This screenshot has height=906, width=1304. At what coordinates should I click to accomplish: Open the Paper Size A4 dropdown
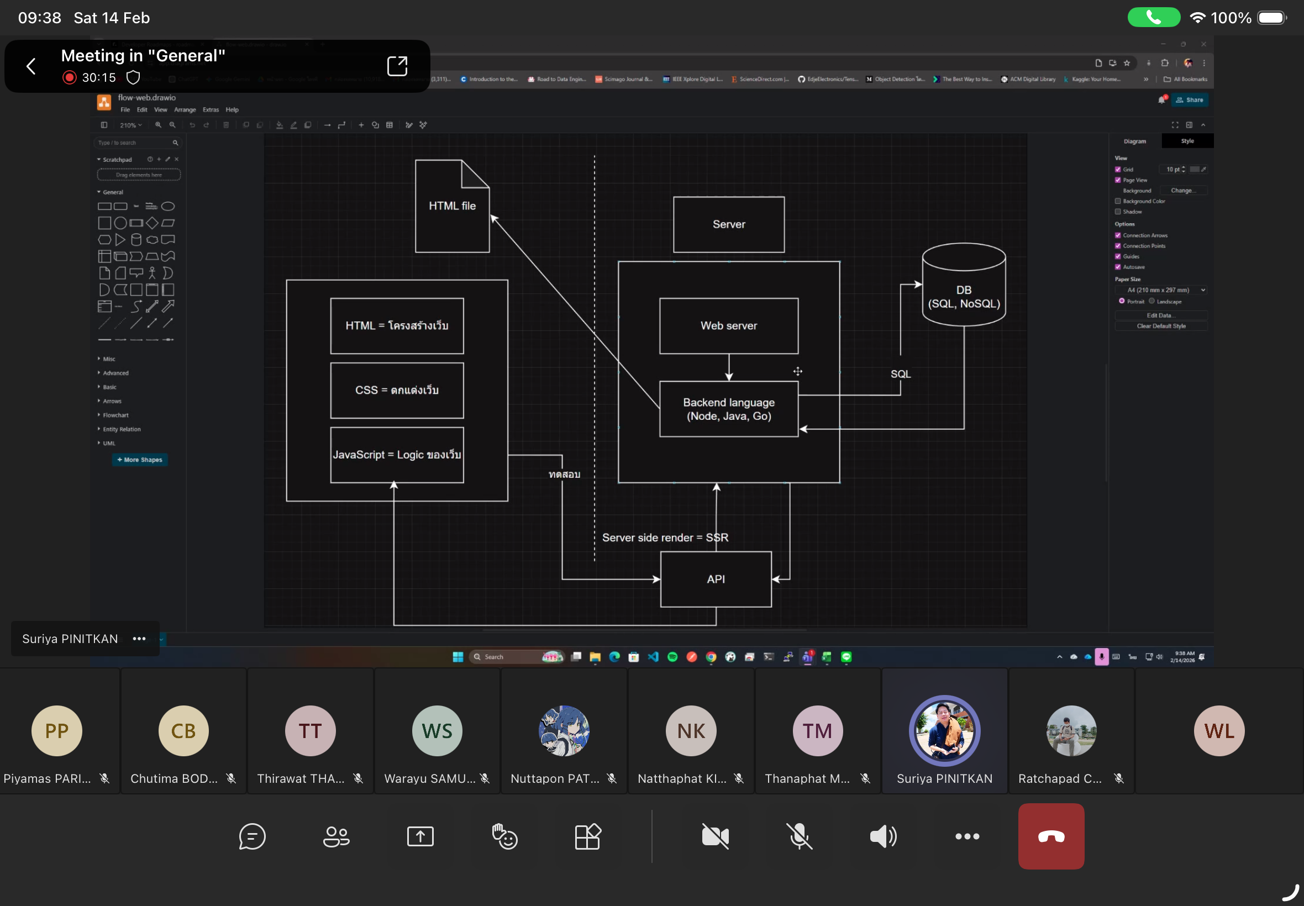click(x=1161, y=290)
